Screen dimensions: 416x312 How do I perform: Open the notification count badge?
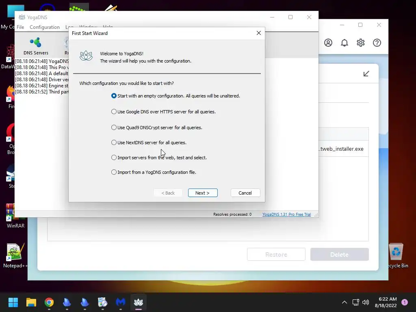pos(405,302)
